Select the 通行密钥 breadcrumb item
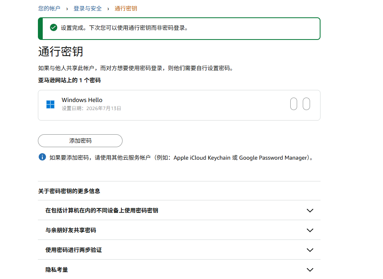The image size is (383, 279). click(126, 8)
